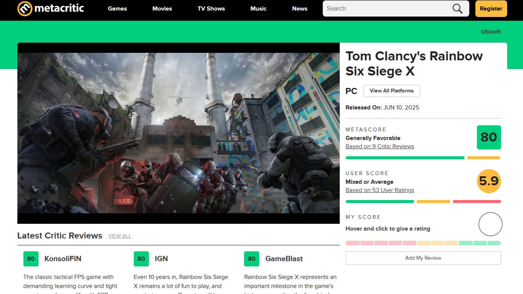This screenshot has width=523, height=294.
Task: Open the View All Platforms selector
Action: coord(391,91)
